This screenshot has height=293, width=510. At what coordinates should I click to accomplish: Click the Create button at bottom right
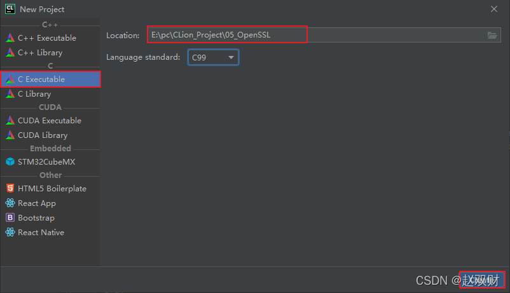coord(482,280)
